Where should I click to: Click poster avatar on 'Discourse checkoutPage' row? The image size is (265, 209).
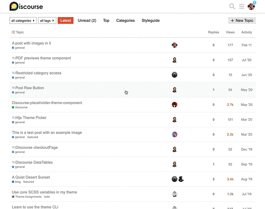coord(174,149)
